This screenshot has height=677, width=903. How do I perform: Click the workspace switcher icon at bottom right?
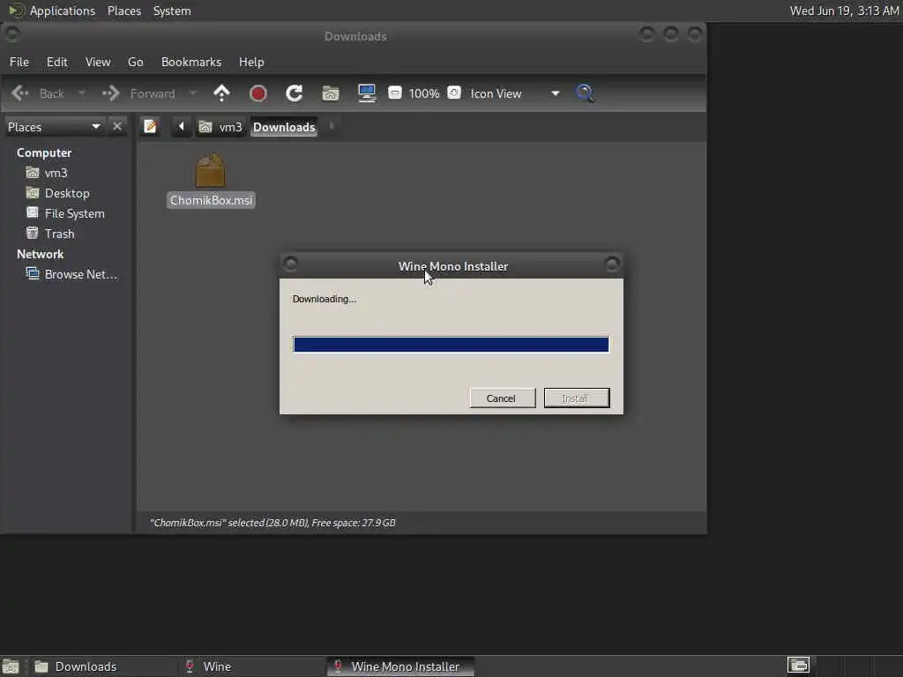798,665
